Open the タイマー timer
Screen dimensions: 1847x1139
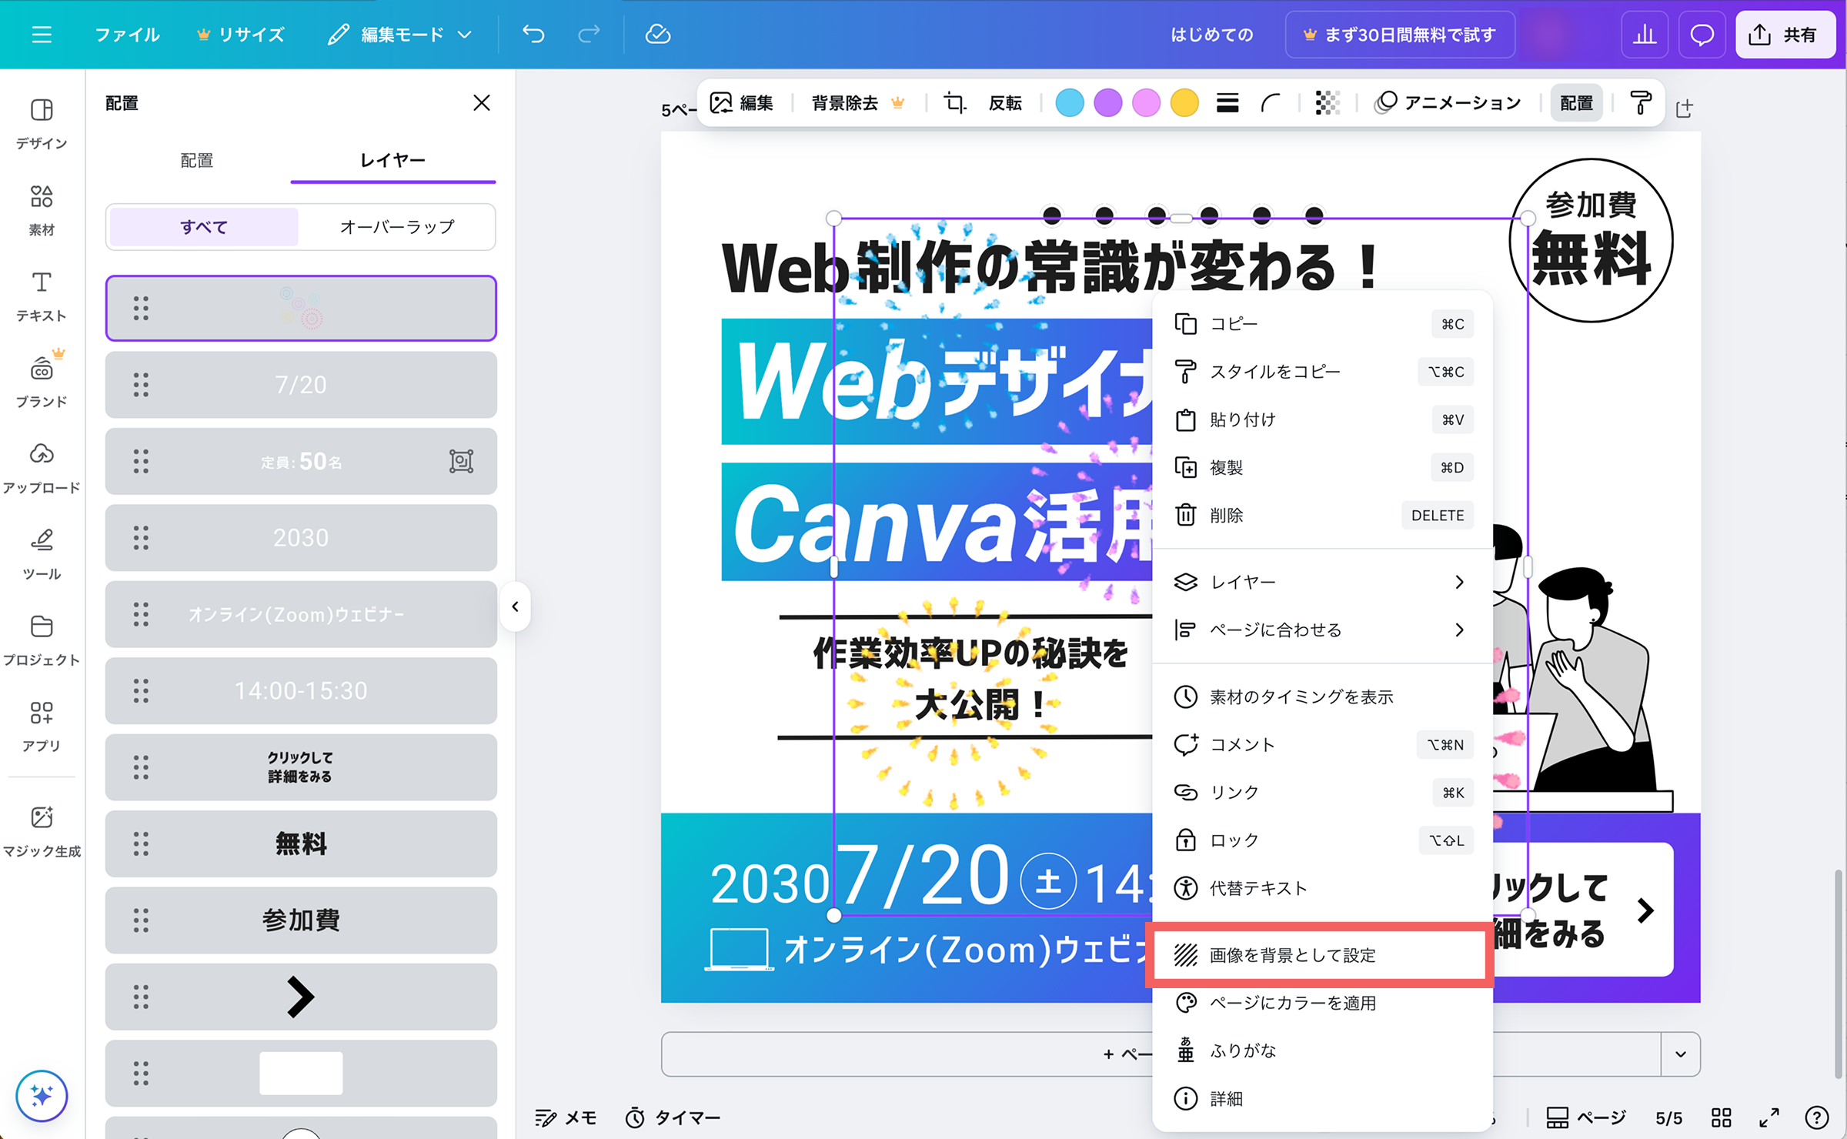pyautogui.click(x=673, y=1117)
